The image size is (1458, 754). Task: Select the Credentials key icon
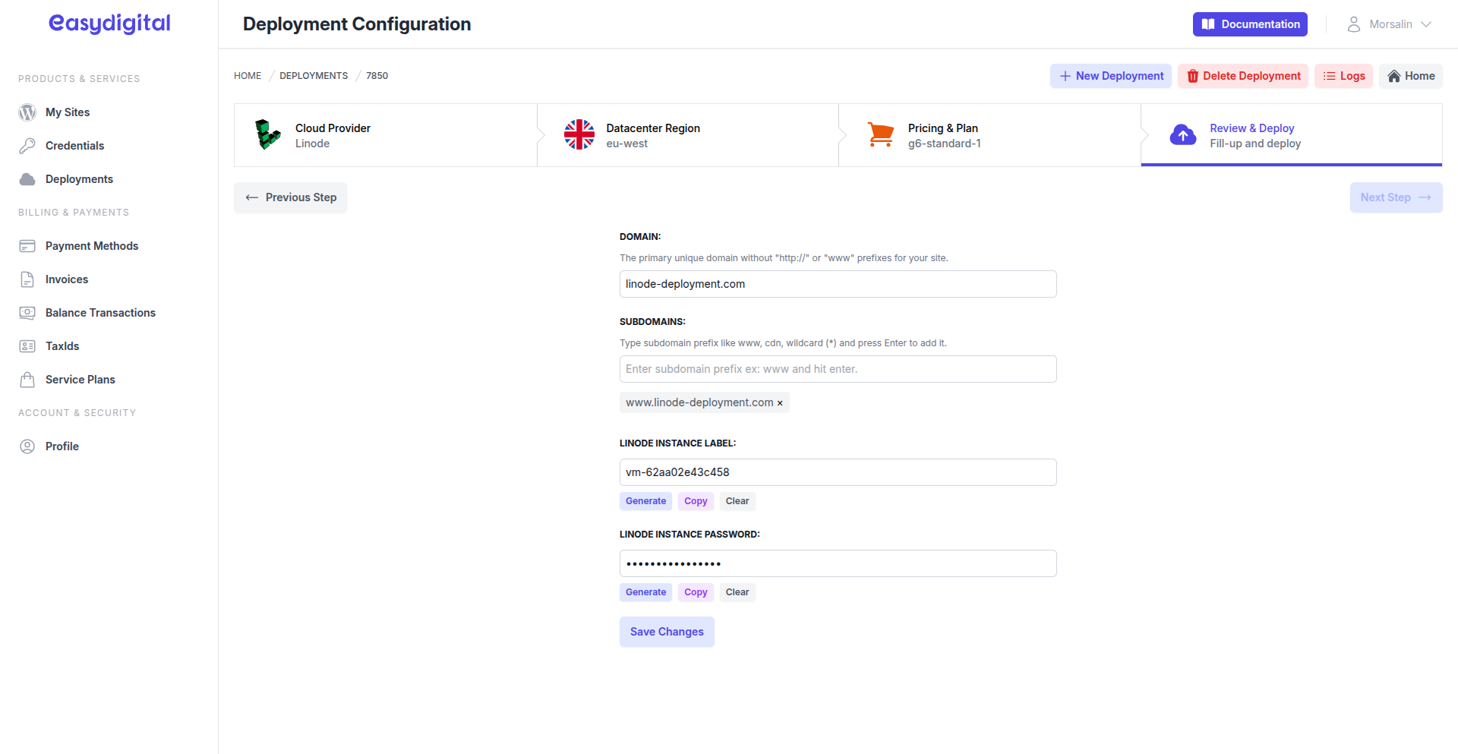coord(28,146)
